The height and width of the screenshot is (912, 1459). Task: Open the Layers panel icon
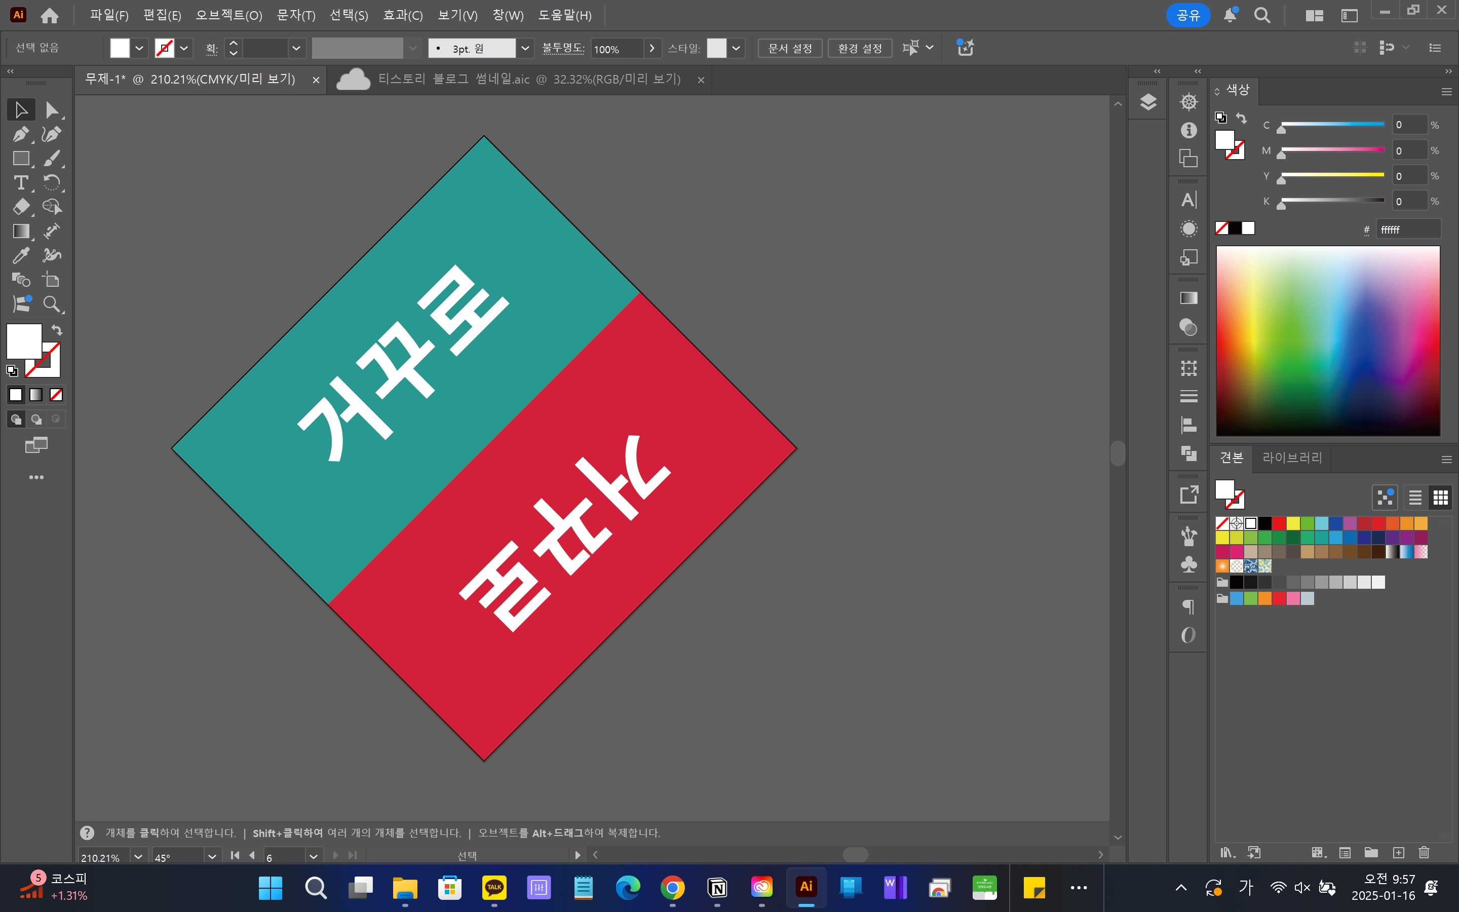coord(1148,102)
